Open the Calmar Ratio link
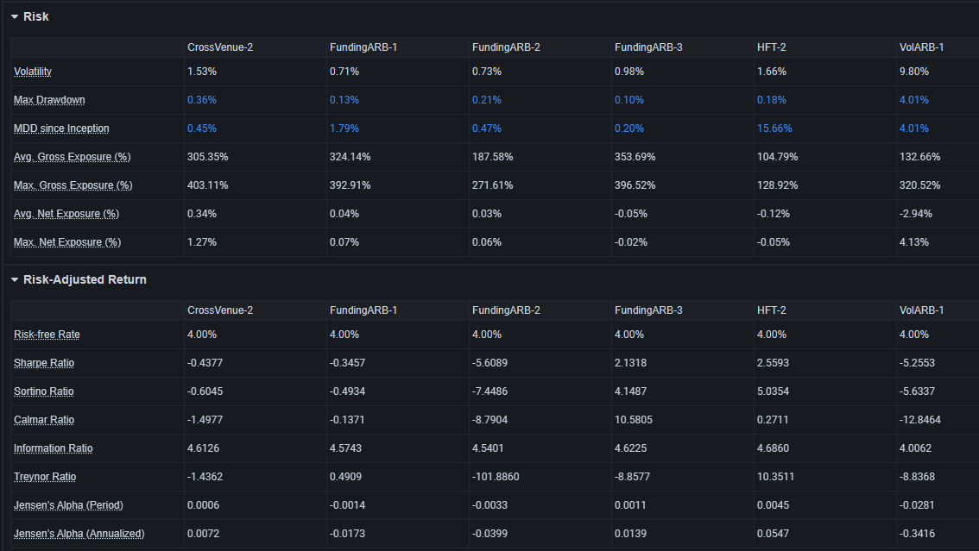979x551 pixels. (44, 420)
